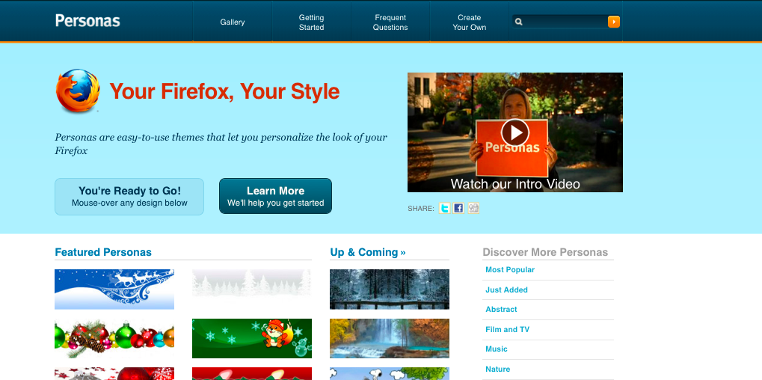Viewport: 762px width, 380px height.
Task: Submit search with orange arrow button
Action: click(x=614, y=22)
